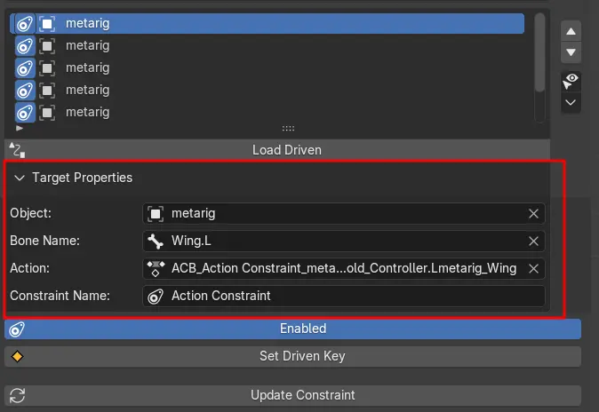Screen dimensions: 599x412
Task: Click object icon on second metarig row
Action: coord(46,46)
